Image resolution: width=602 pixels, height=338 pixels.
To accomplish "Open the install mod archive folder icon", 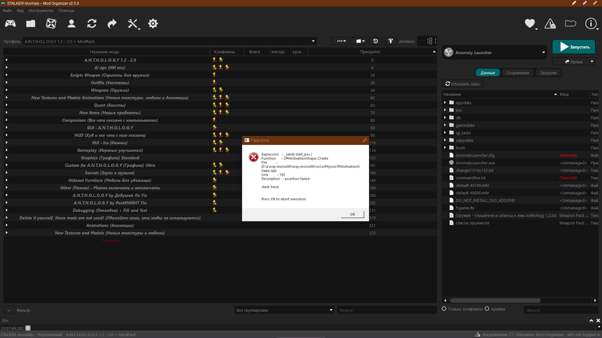I will pyautogui.click(x=31, y=24).
